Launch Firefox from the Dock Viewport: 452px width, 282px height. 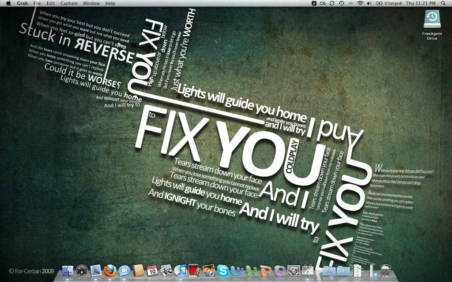[x=110, y=271]
